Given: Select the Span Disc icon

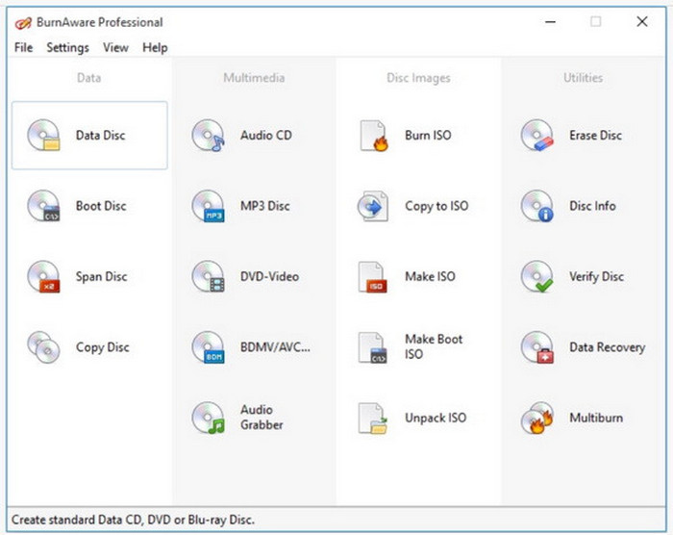Looking at the screenshot, I should [44, 277].
